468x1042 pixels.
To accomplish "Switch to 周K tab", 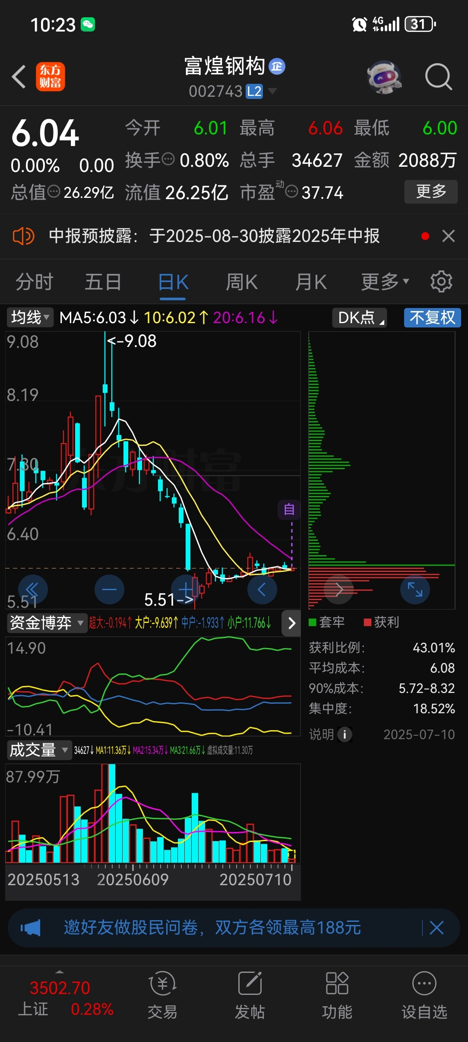I will tap(242, 282).
